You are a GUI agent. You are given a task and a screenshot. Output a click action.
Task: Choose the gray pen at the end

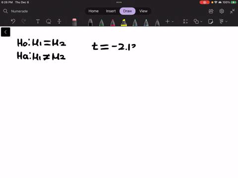coord(157,22)
